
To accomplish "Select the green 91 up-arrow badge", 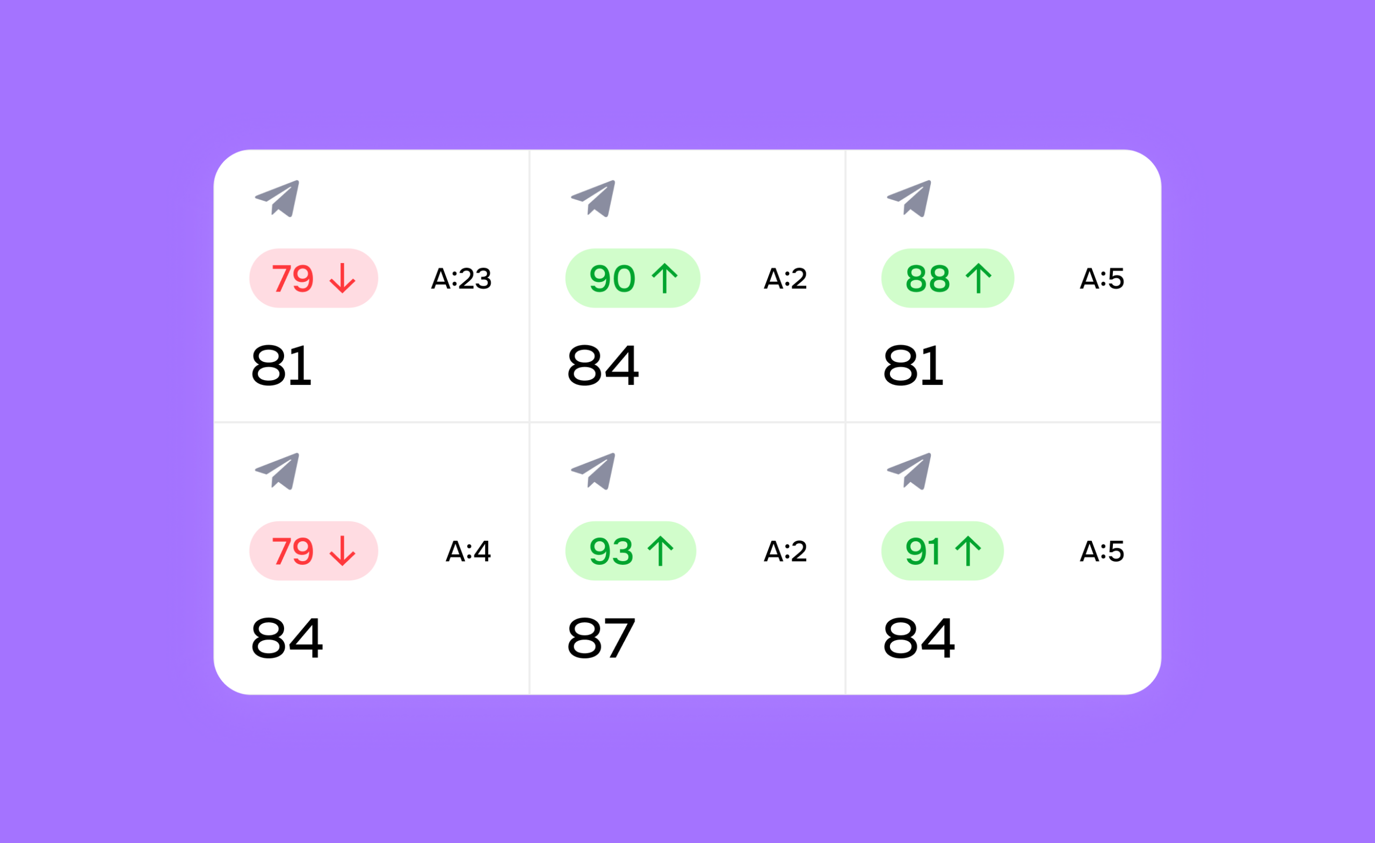I will [943, 551].
